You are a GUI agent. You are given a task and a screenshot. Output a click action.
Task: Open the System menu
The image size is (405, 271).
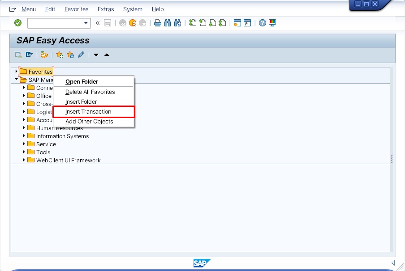pos(133,9)
